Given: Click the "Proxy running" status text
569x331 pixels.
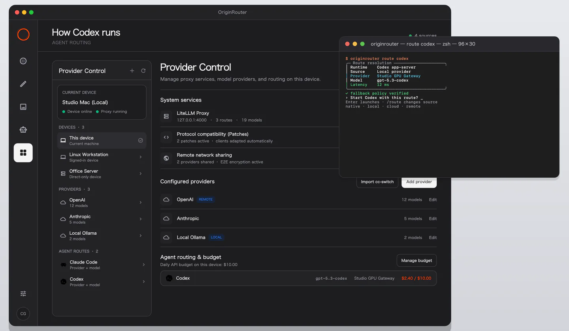Looking at the screenshot, I should tap(114, 111).
